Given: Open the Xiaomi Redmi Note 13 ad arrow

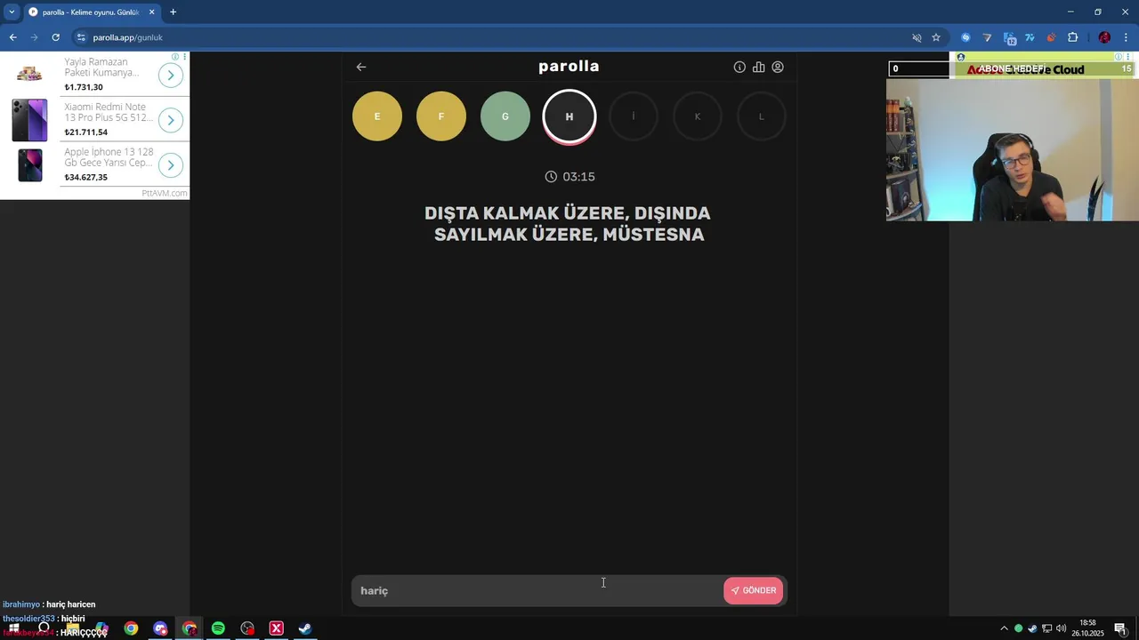Looking at the screenshot, I should tap(171, 120).
